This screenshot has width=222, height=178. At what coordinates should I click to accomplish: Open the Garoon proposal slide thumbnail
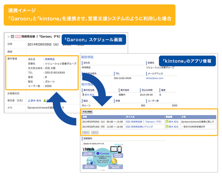pyautogui.click(x=101, y=157)
